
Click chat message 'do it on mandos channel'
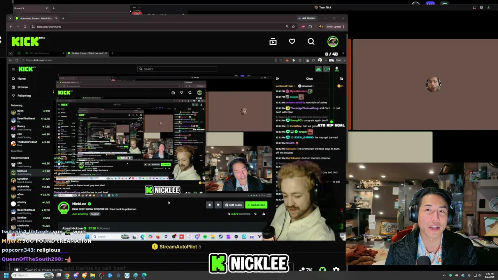(314, 158)
